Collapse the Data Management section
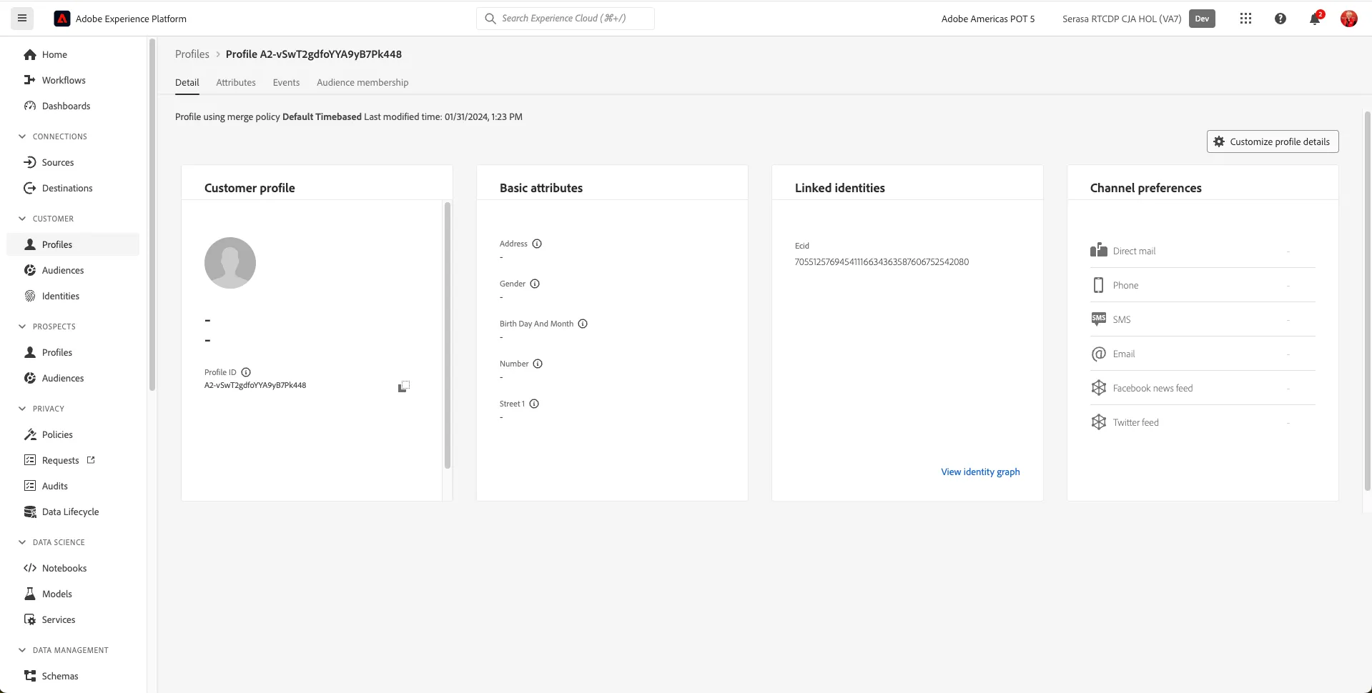 coord(22,650)
